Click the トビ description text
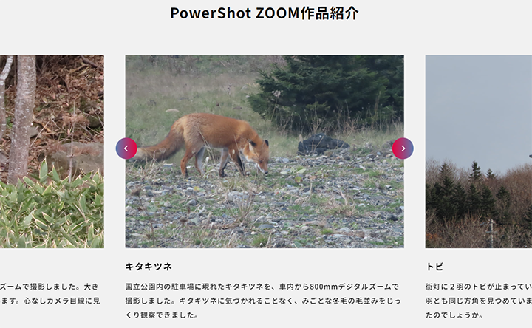This screenshot has width=532, height=328. [x=479, y=301]
